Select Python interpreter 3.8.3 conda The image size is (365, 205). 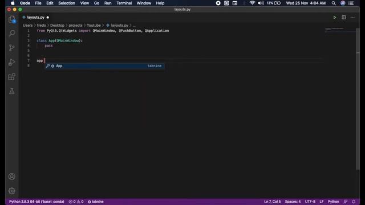[36, 202]
